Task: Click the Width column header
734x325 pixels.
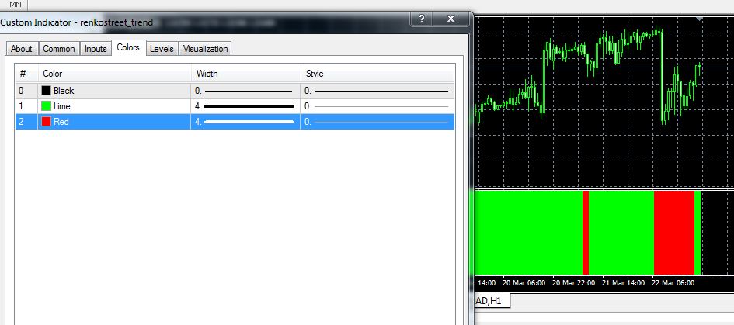Action: 245,74
